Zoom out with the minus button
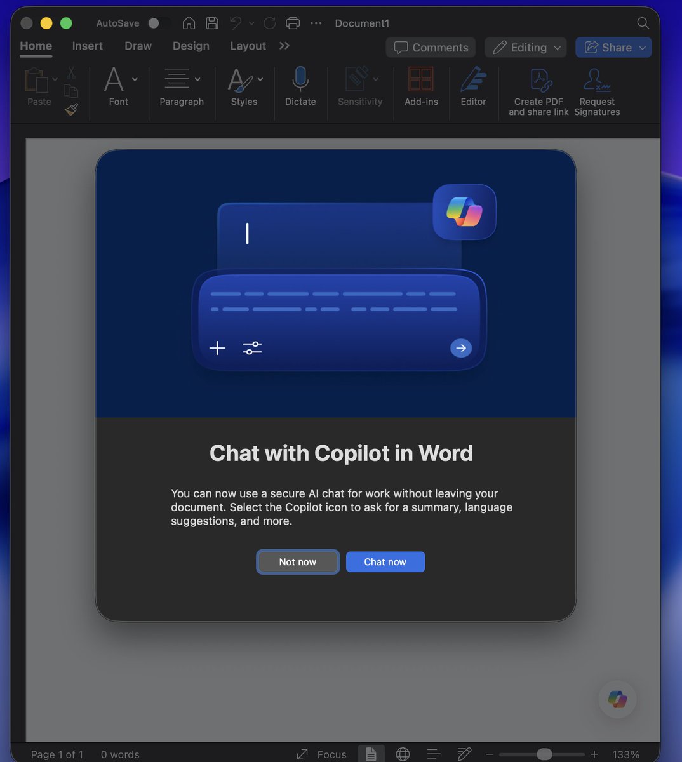Image resolution: width=682 pixels, height=762 pixels. (490, 754)
